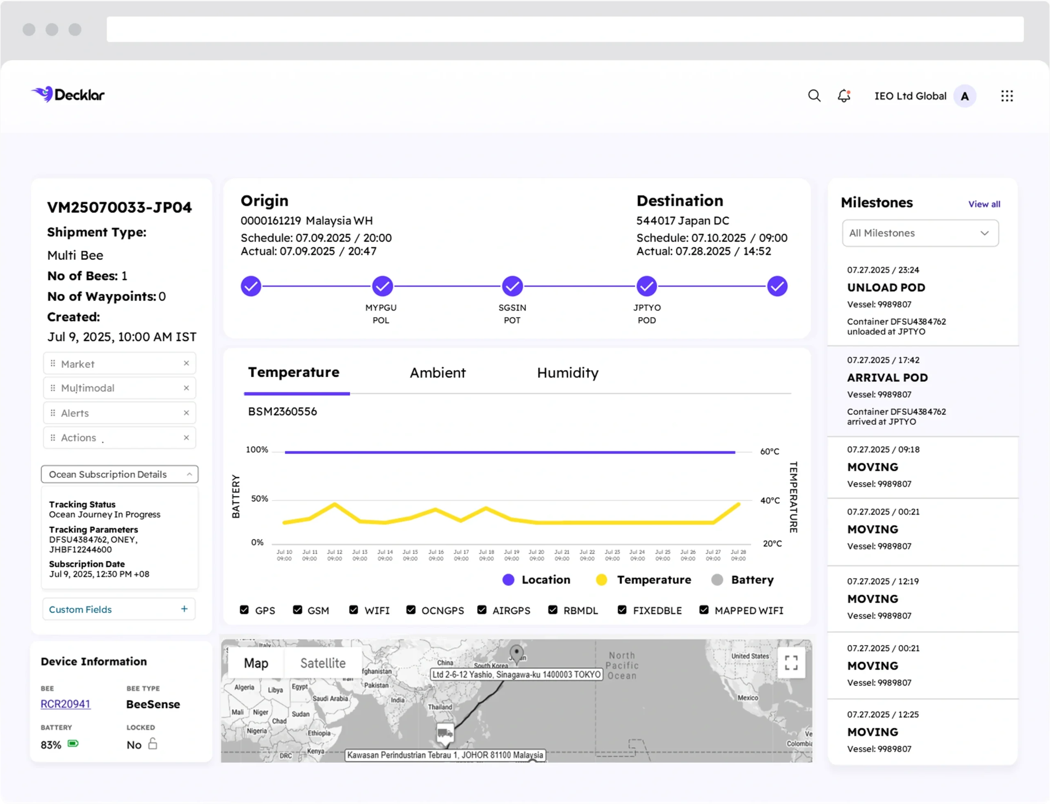Click the green battery icon
This screenshot has height=805, width=1050.
point(73,743)
